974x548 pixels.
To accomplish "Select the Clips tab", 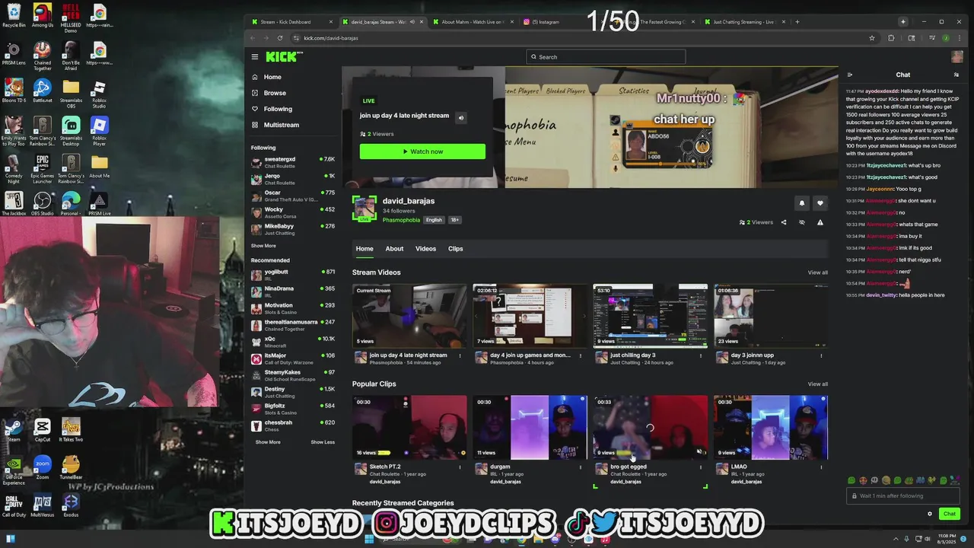I will pyautogui.click(x=455, y=249).
